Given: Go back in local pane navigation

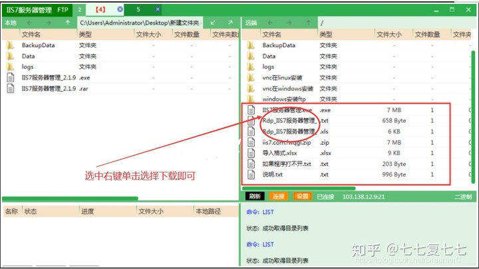Looking at the screenshot, I should 29,23.
